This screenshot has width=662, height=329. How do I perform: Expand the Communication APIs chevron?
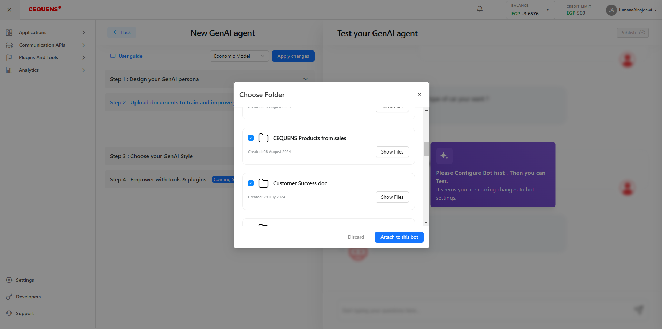(84, 45)
